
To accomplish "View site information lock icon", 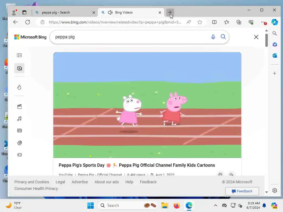I will pyautogui.click(x=43, y=22).
